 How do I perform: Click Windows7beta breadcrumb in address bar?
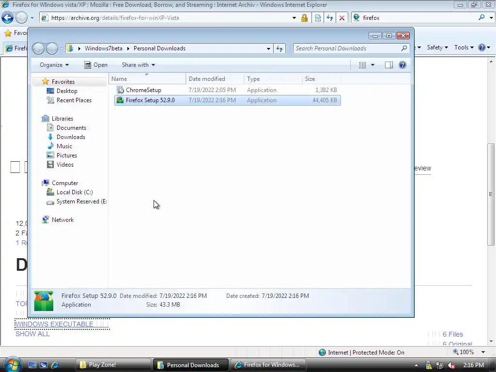pos(104,48)
